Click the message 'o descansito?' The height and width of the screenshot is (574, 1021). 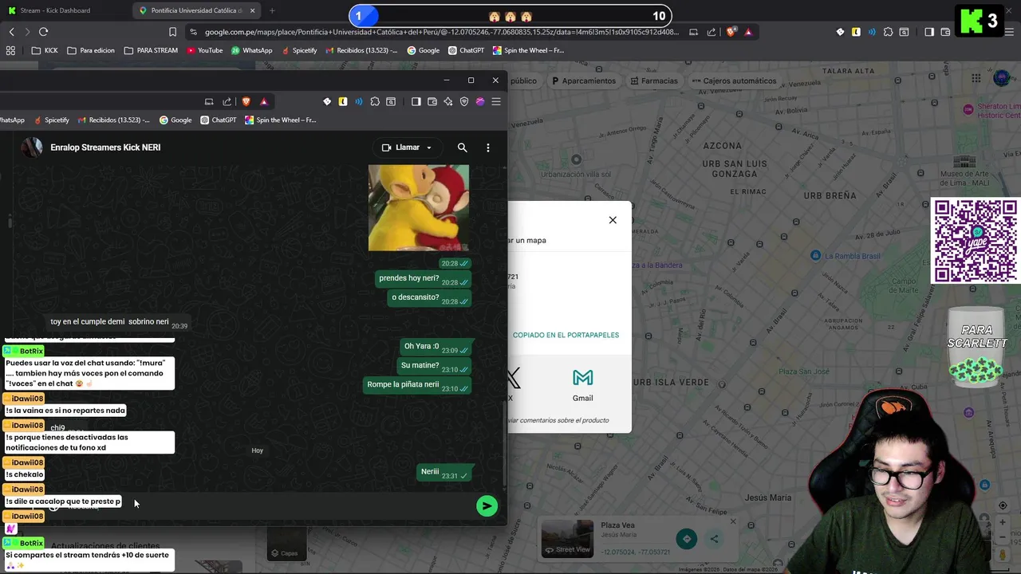[x=430, y=297]
